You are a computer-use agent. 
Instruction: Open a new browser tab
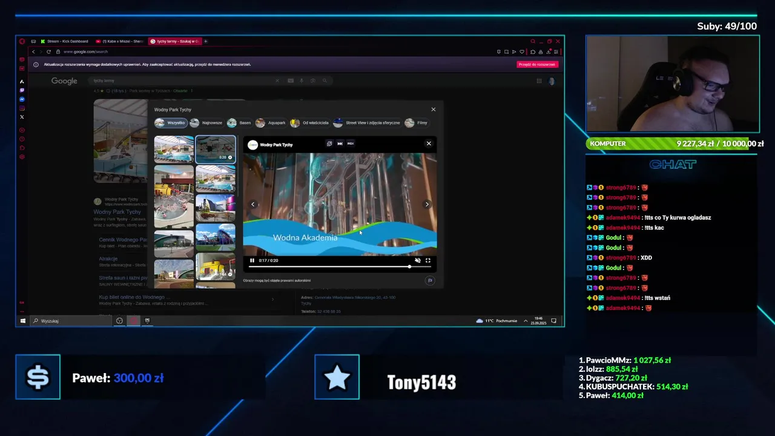(206, 41)
